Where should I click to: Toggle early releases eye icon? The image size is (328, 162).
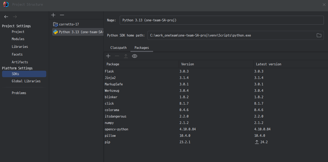point(135,56)
